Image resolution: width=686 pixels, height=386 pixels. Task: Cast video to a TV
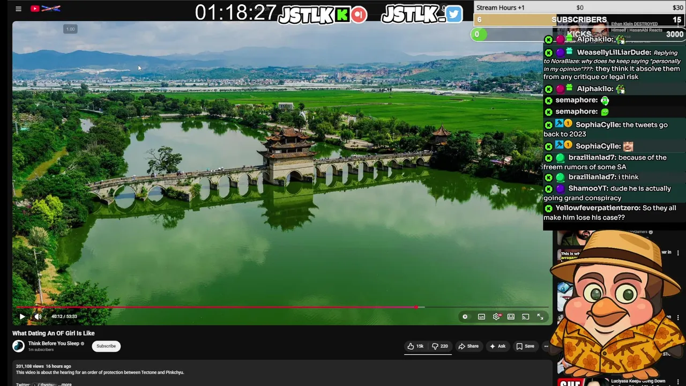pos(526,317)
